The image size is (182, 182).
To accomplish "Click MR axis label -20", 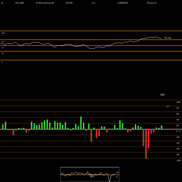I will (178, 137).
